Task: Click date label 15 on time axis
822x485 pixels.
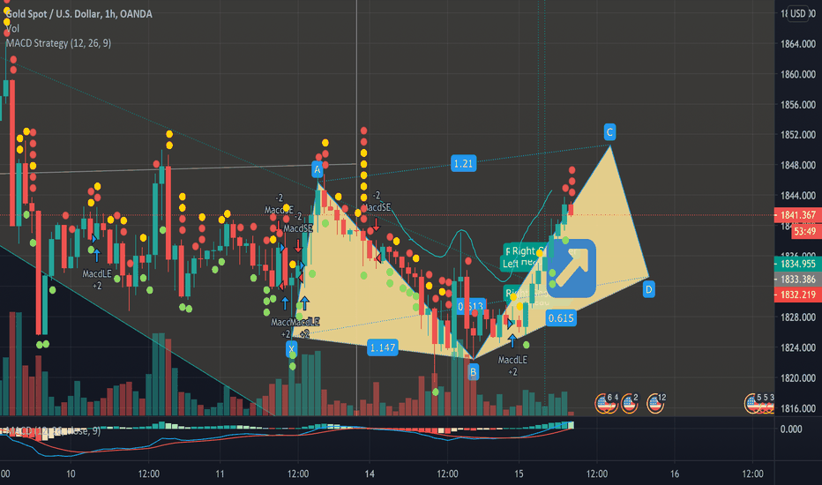Action: [519, 474]
